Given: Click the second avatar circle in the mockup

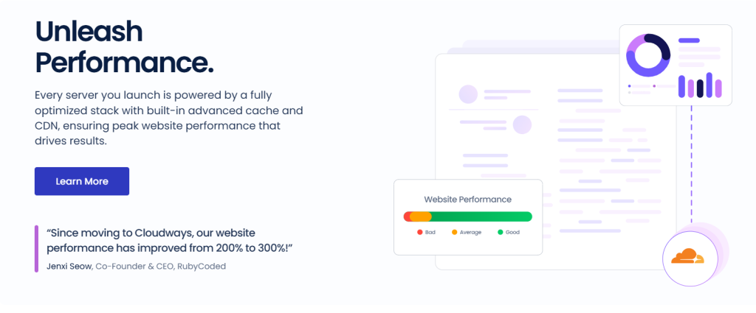Looking at the screenshot, I should [522, 124].
